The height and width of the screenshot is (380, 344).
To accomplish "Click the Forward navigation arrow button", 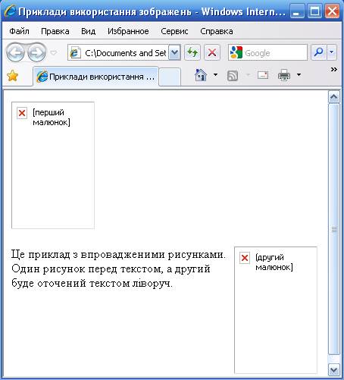I will [36, 52].
